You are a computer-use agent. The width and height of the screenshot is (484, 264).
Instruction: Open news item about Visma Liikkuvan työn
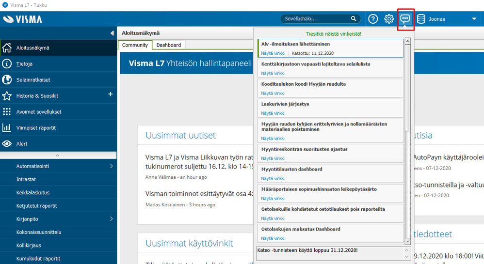pos(199,162)
